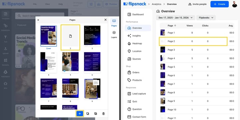Open Interactions tool in editor sidebar
This screenshot has width=240, height=120.
pos(6,27)
